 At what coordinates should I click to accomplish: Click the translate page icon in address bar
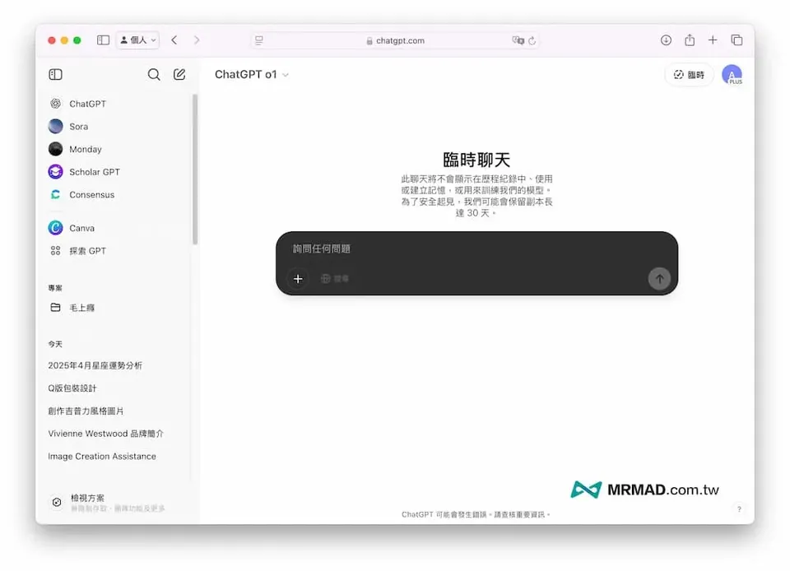[518, 40]
